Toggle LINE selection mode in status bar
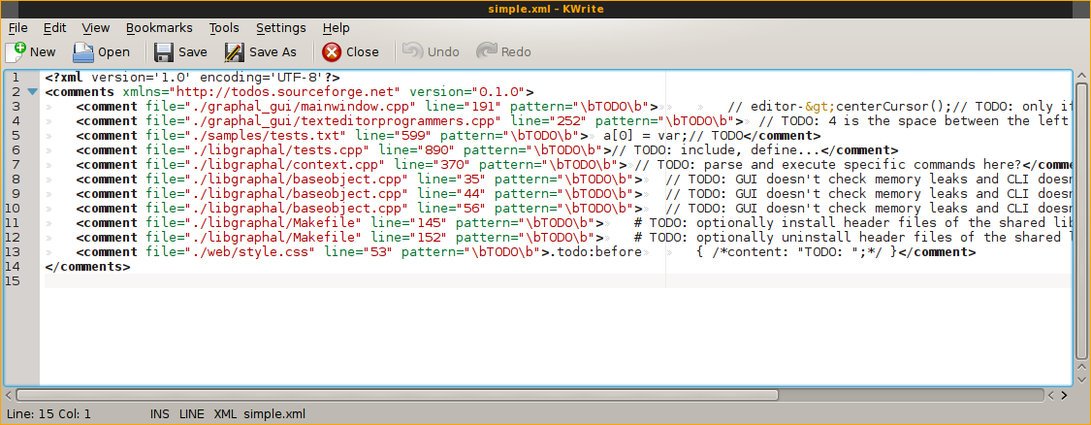This screenshot has width=1091, height=425. click(x=192, y=414)
